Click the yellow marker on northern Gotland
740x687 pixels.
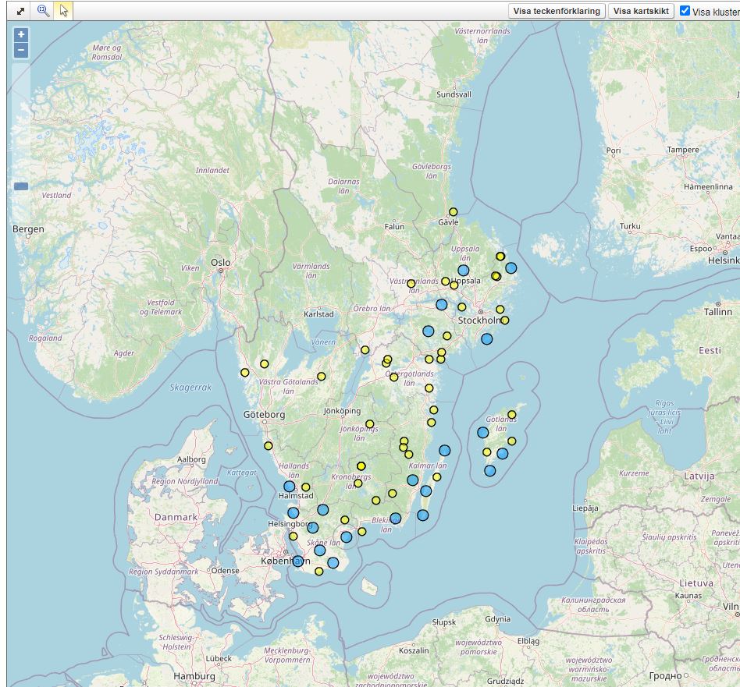coord(512,415)
